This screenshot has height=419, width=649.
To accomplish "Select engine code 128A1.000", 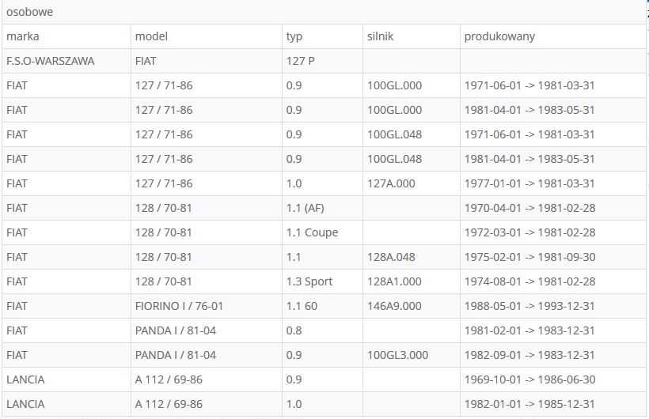I will point(394,281).
